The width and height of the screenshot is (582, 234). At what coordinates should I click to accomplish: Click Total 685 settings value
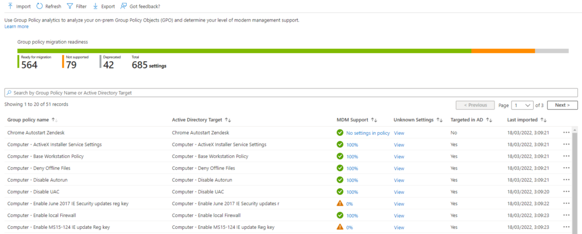tap(149, 65)
